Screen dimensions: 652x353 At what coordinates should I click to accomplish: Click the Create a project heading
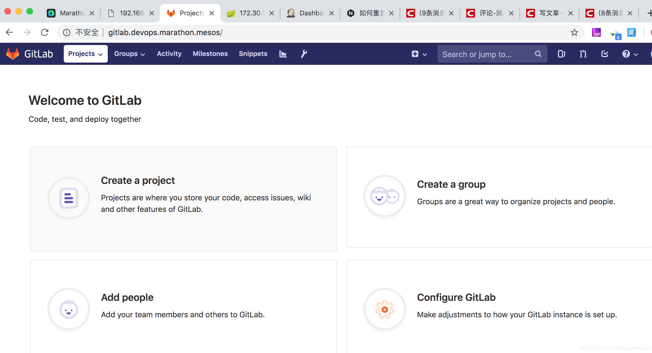[138, 181]
